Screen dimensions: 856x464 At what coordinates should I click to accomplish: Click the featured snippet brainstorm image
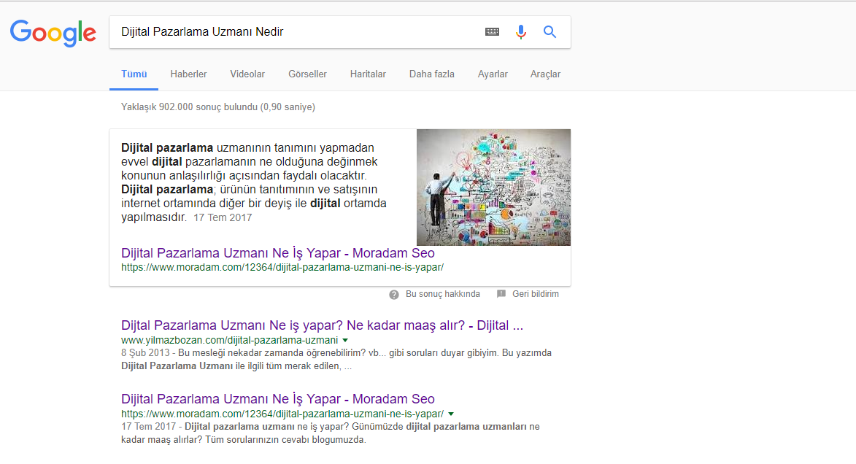(x=493, y=187)
